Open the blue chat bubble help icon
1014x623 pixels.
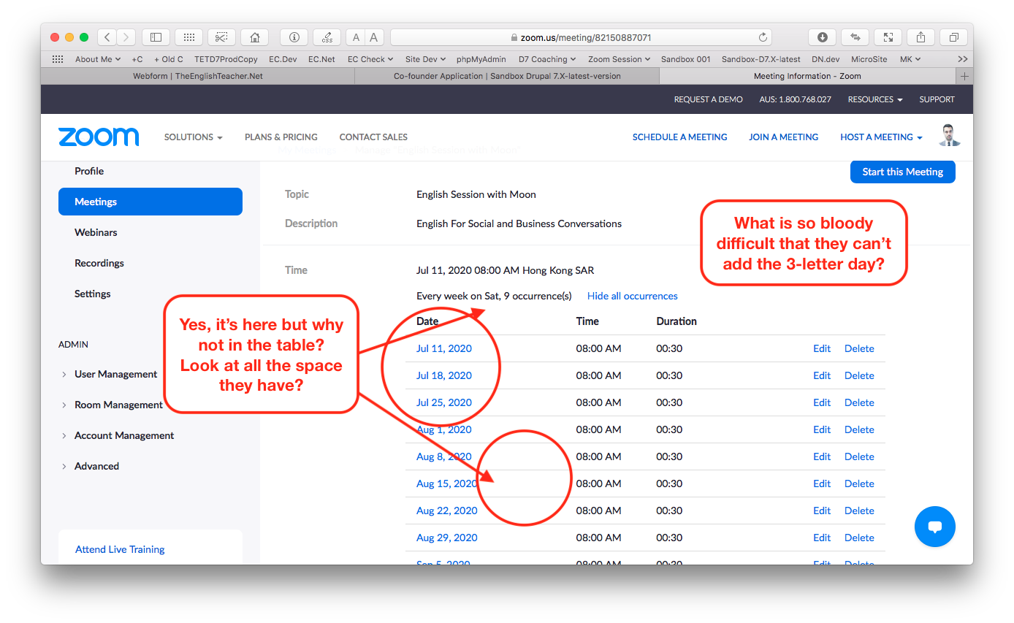[x=934, y=527]
